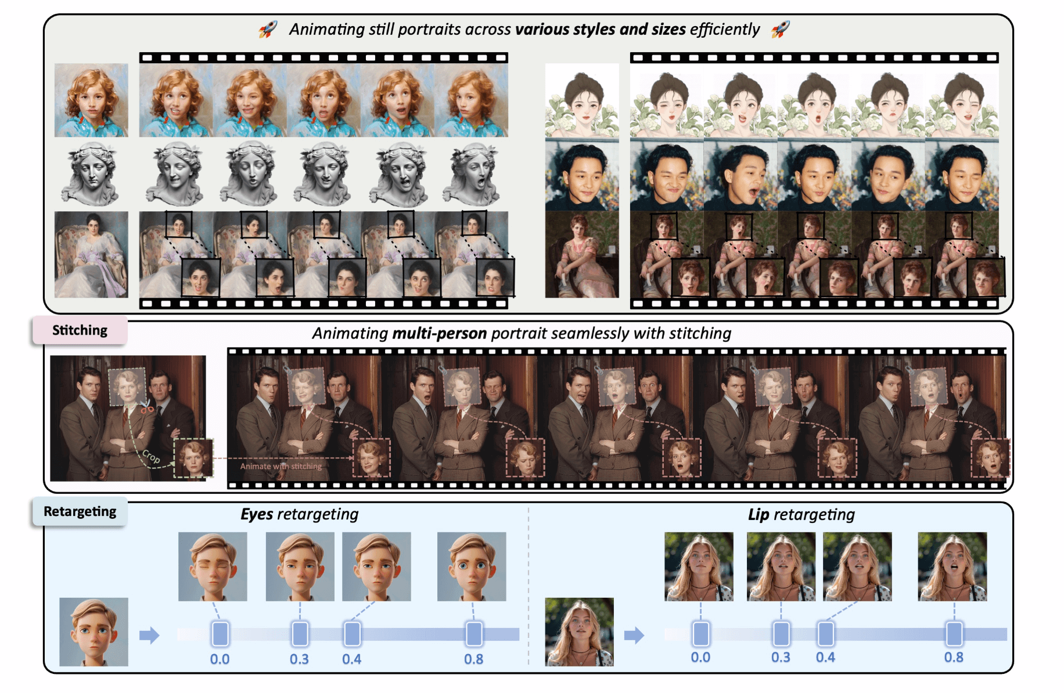This screenshot has width=1064, height=693.
Task: Click the Stitching section label
Action: [x=80, y=330]
